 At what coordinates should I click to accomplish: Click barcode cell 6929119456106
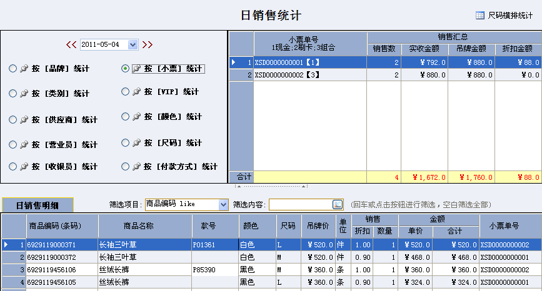63,270
